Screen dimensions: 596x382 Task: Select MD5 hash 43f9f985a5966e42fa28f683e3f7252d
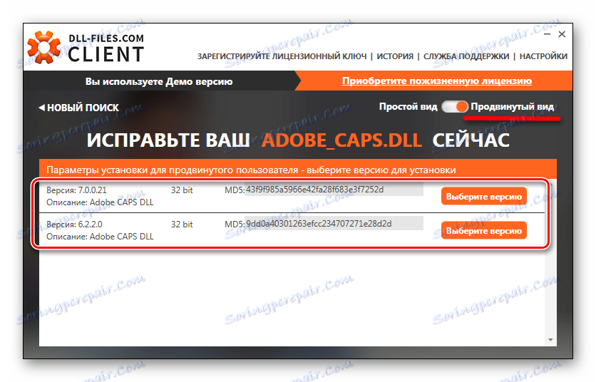[334, 190]
